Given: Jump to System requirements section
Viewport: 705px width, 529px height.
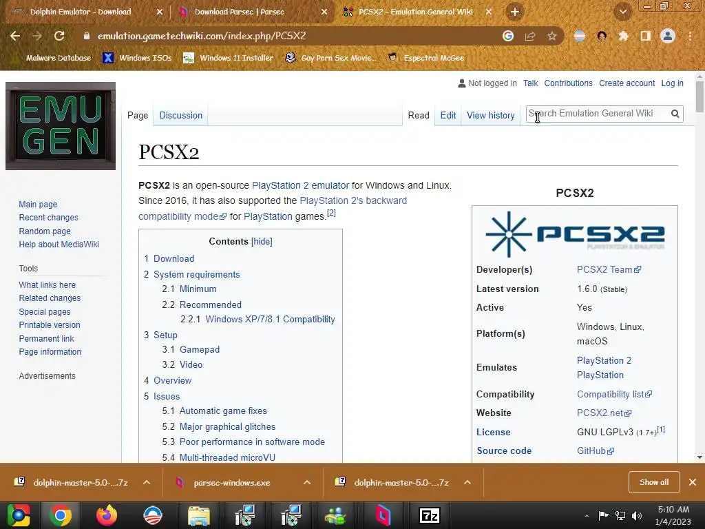Looking at the screenshot, I should tap(196, 274).
